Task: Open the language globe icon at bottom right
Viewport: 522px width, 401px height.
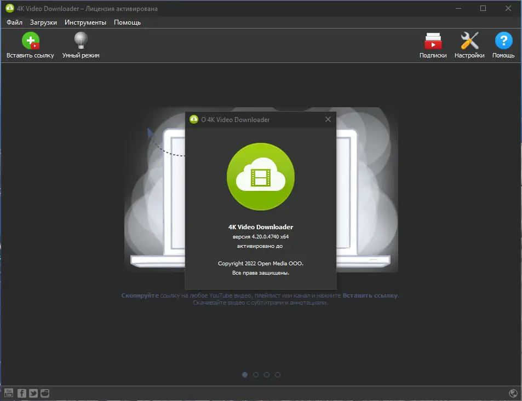Action: [x=513, y=392]
